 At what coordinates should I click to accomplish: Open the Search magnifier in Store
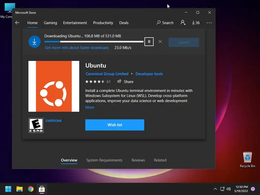(x=165, y=23)
